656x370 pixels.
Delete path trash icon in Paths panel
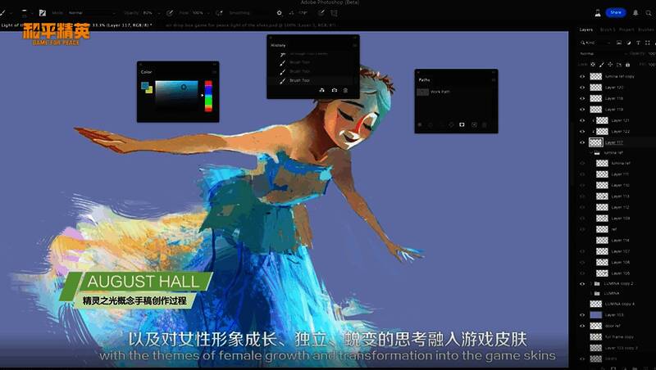pos(485,124)
